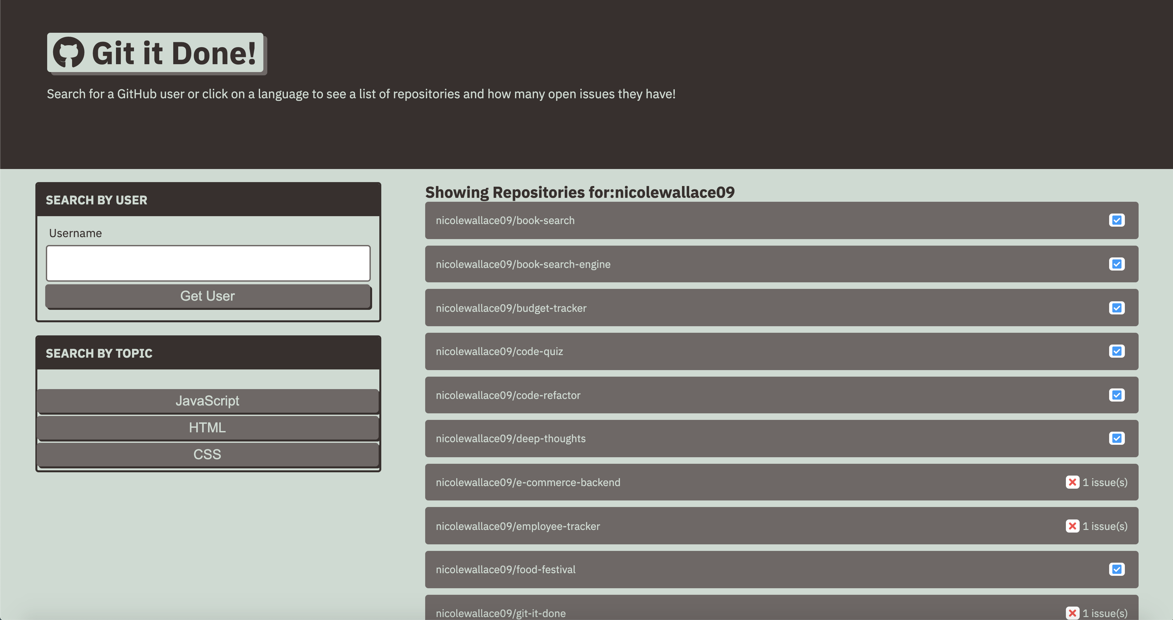Click the GitHub octocat logo icon

pyautogui.click(x=69, y=52)
